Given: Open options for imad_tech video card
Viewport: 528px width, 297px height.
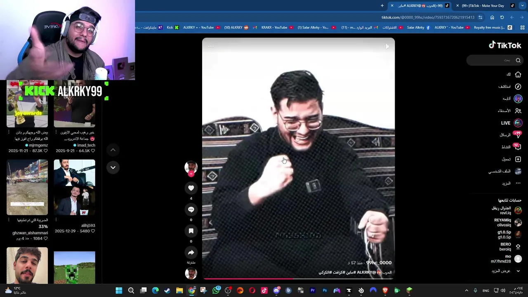Looking at the screenshot, I should click(56, 132).
